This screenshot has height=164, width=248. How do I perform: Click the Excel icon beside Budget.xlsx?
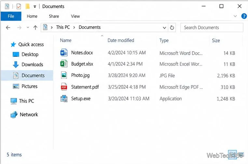(64, 64)
